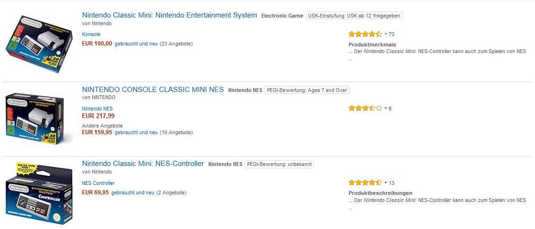Viewport: 535px width, 229px height.
Task: Open title link Nintendo Classic Mini: Nintendo Entertainment System
Action: coord(169,15)
